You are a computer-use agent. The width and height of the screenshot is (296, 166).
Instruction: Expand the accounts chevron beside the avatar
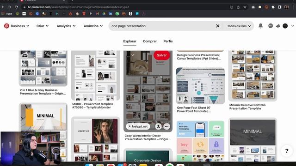pos(292,26)
